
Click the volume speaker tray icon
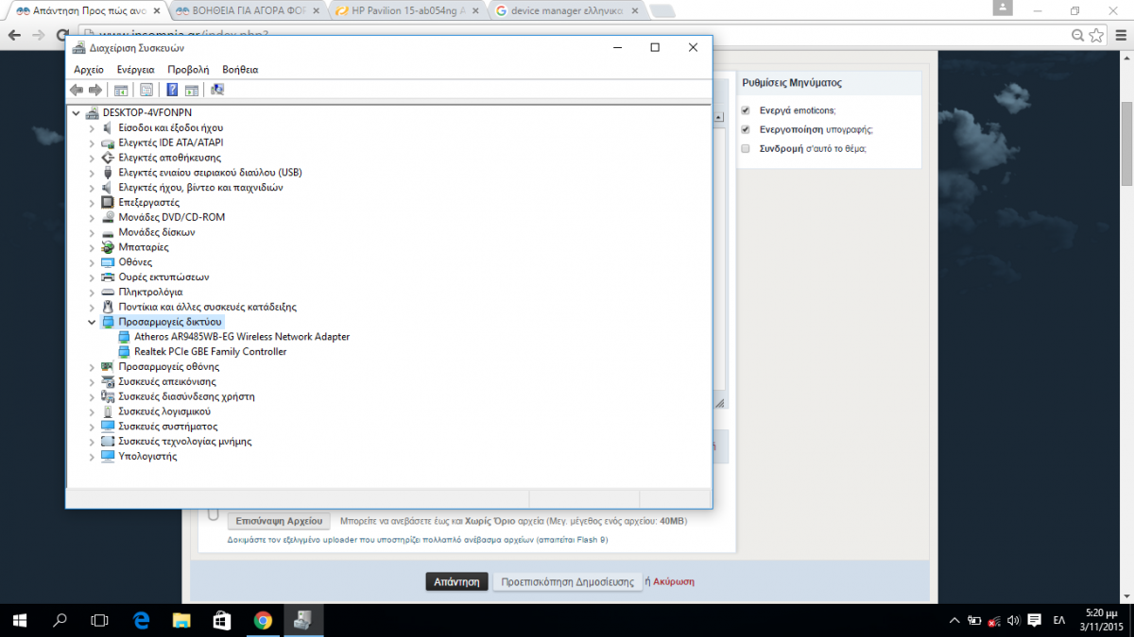[1014, 620]
